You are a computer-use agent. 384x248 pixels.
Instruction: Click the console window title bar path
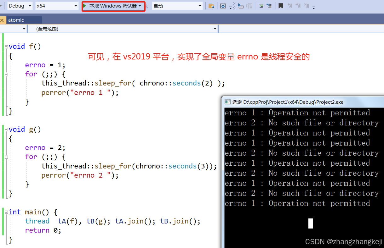pyautogui.click(x=288, y=102)
